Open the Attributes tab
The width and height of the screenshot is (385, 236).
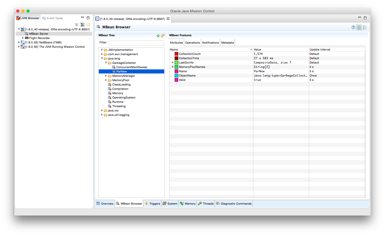tap(176, 43)
